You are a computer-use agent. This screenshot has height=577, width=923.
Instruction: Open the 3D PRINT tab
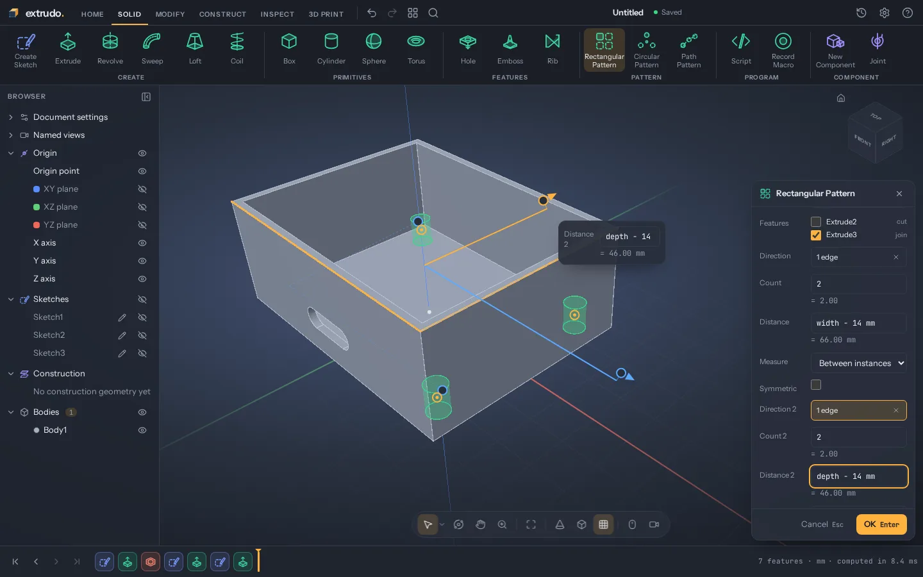point(326,14)
